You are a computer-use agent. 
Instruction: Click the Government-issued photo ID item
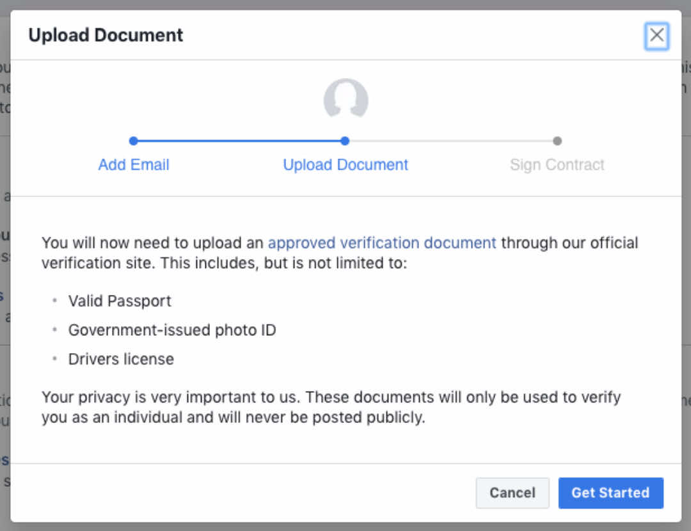tap(172, 330)
